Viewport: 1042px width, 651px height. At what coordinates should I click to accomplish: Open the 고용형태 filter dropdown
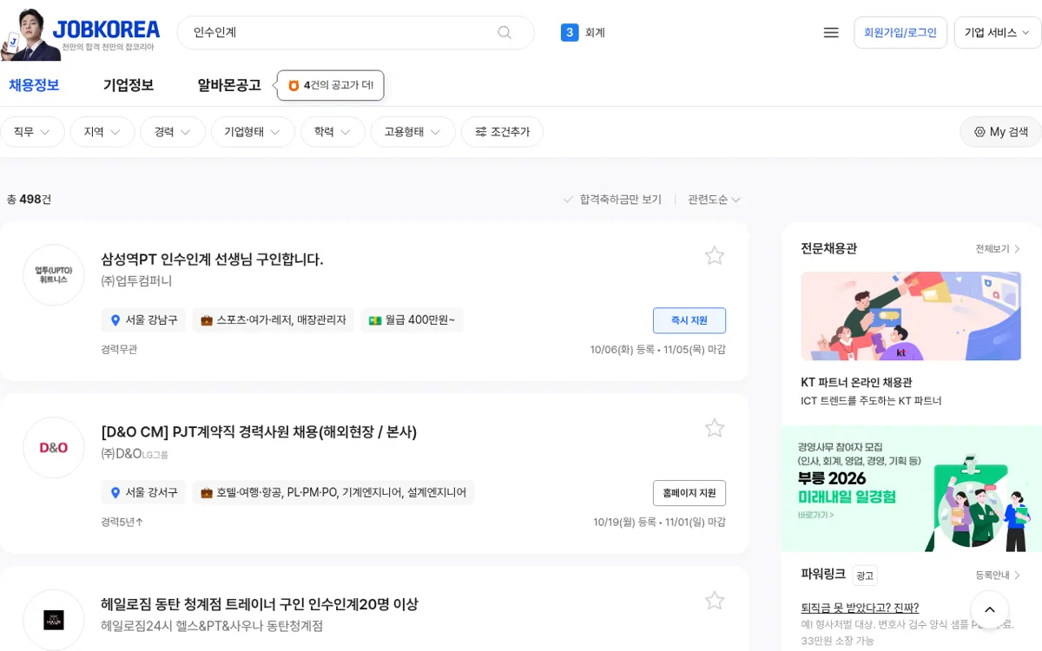[x=412, y=132]
